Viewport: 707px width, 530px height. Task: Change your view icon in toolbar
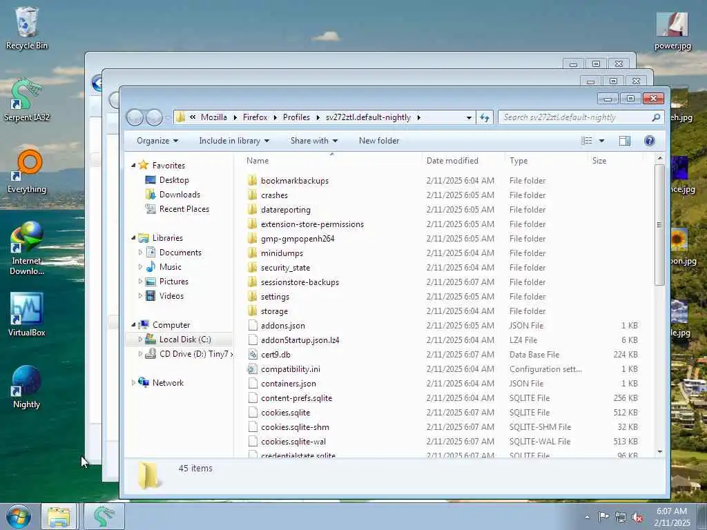[587, 141]
